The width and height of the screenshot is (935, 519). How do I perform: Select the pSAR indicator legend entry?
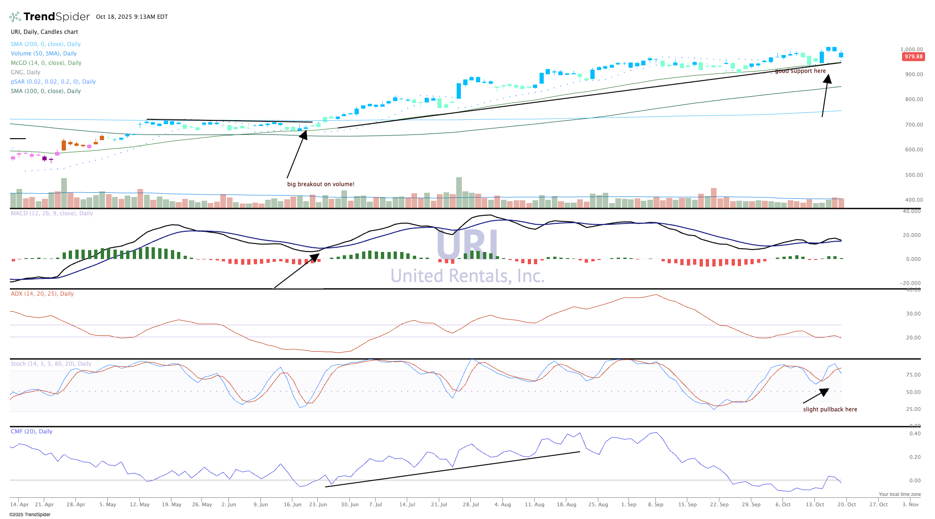tap(53, 82)
